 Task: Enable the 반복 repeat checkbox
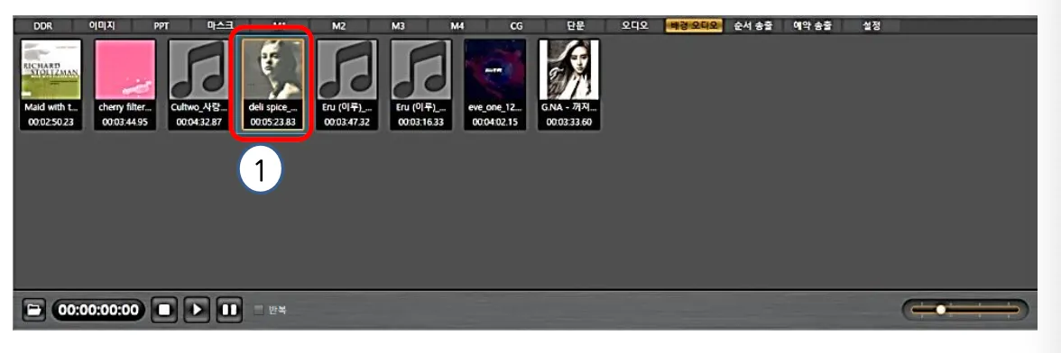(x=258, y=311)
